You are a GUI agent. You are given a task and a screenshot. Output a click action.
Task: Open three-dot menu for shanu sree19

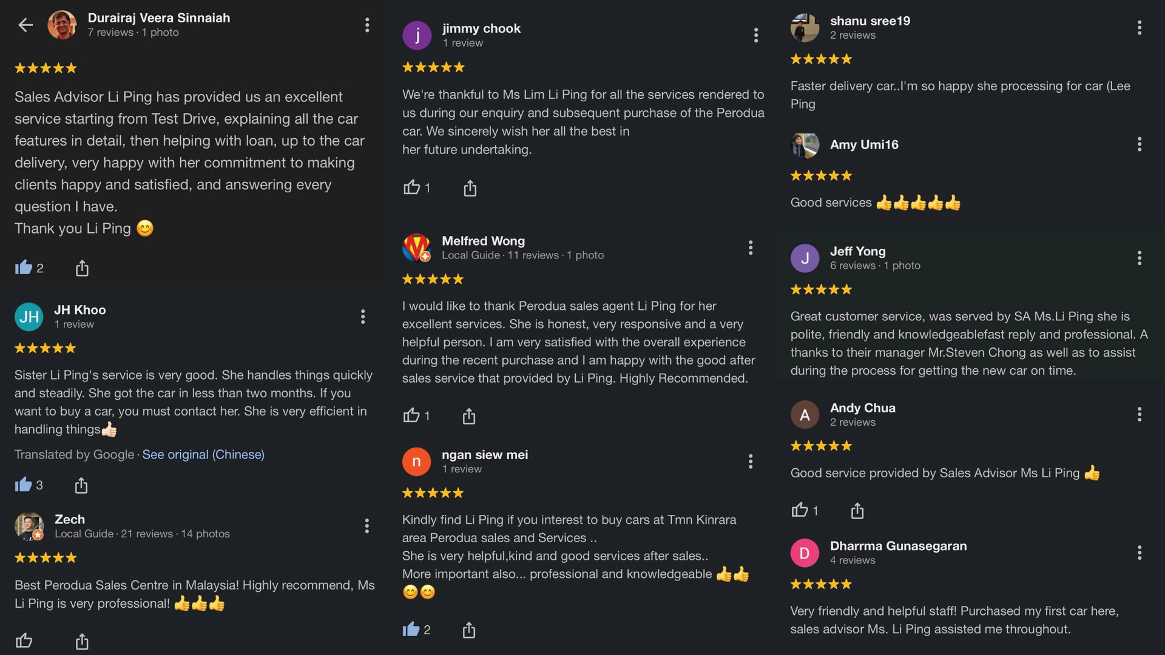(x=1139, y=27)
